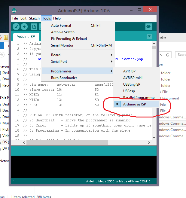Click the Verify checkmark button
Image resolution: width=186 pixels, height=198 pixels.
pos(16,27)
